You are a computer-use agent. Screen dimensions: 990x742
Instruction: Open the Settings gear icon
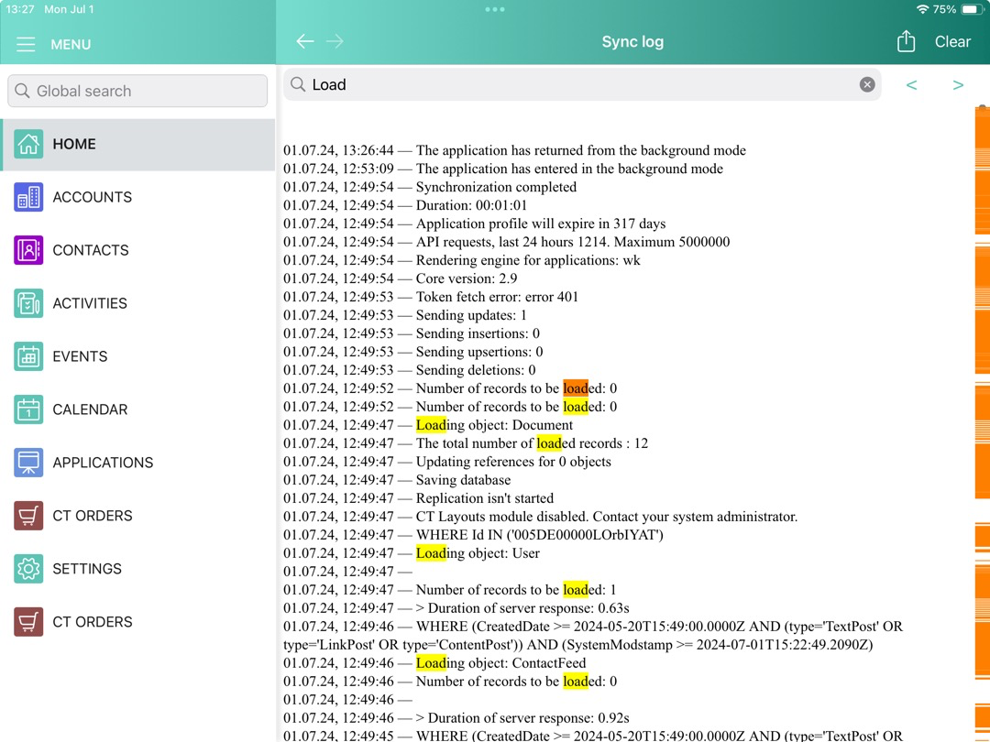pos(27,569)
